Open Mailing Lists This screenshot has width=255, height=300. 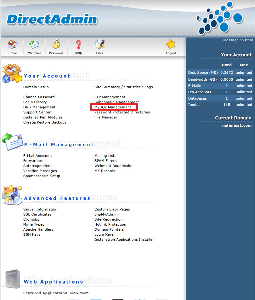click(x=105, y=156)
